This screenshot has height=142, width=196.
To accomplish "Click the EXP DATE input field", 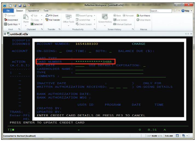I will (x=80, y=66).
